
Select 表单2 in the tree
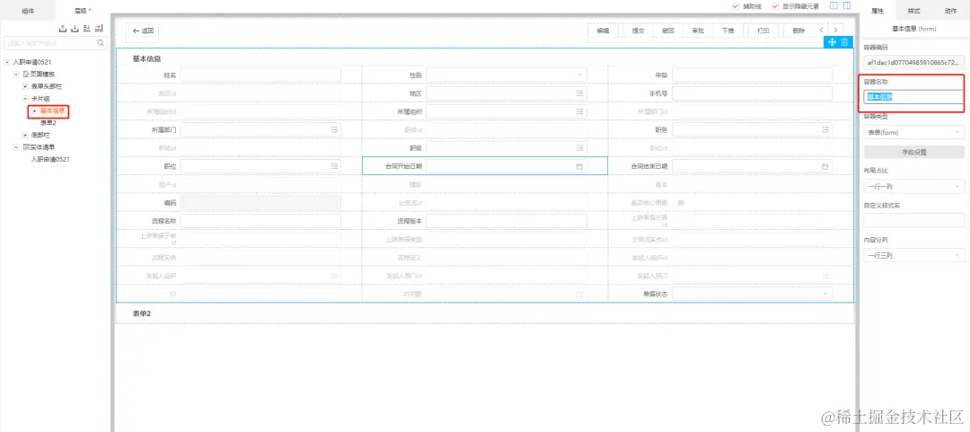tap(48, 122)
